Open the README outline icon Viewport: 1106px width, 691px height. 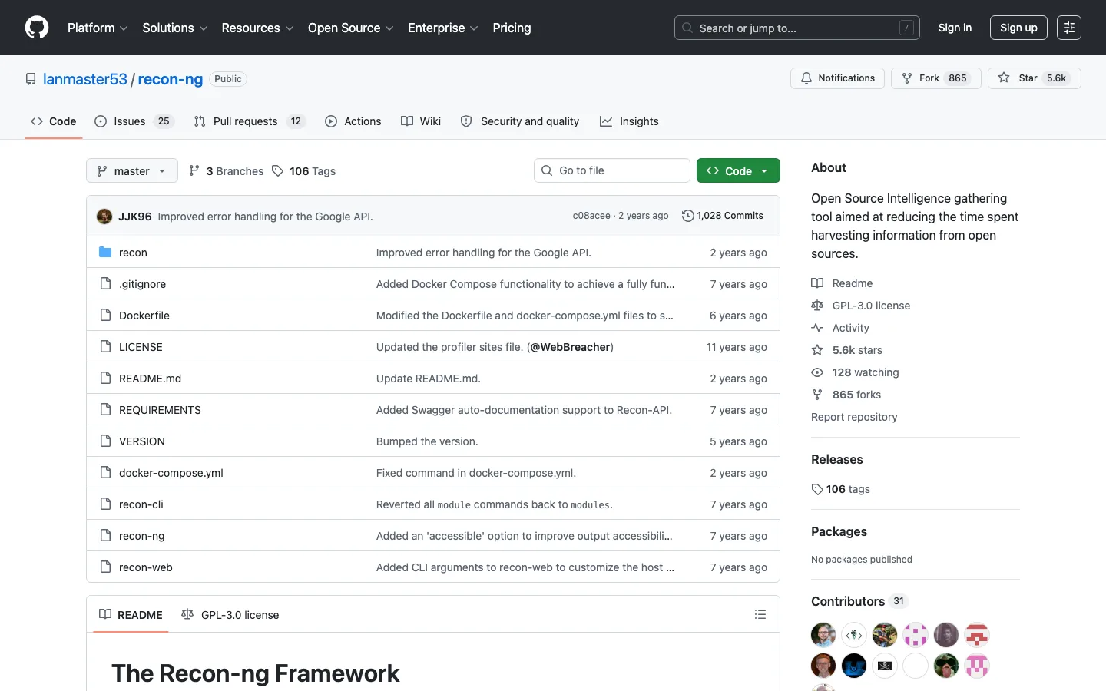[x=760, y=614]
